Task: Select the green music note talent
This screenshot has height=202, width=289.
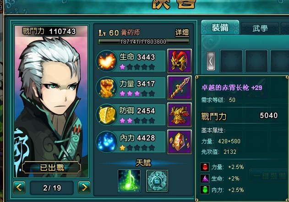Action: (x=129, y=181)
